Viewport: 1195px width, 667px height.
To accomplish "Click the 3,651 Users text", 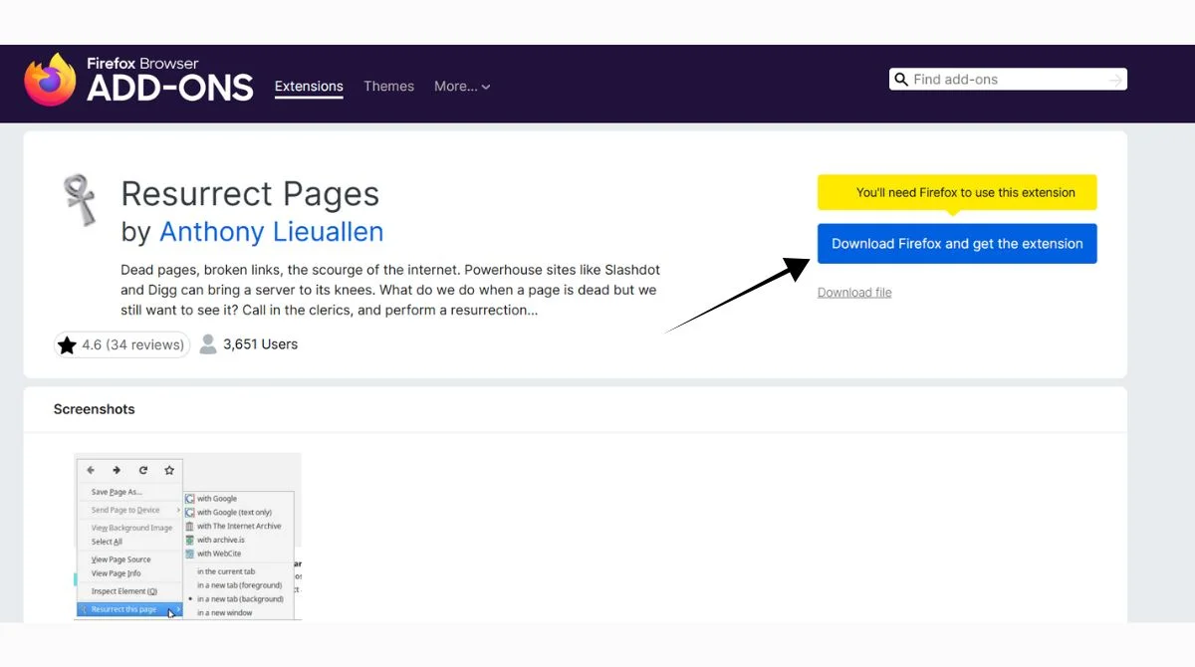I will [260, 344].
